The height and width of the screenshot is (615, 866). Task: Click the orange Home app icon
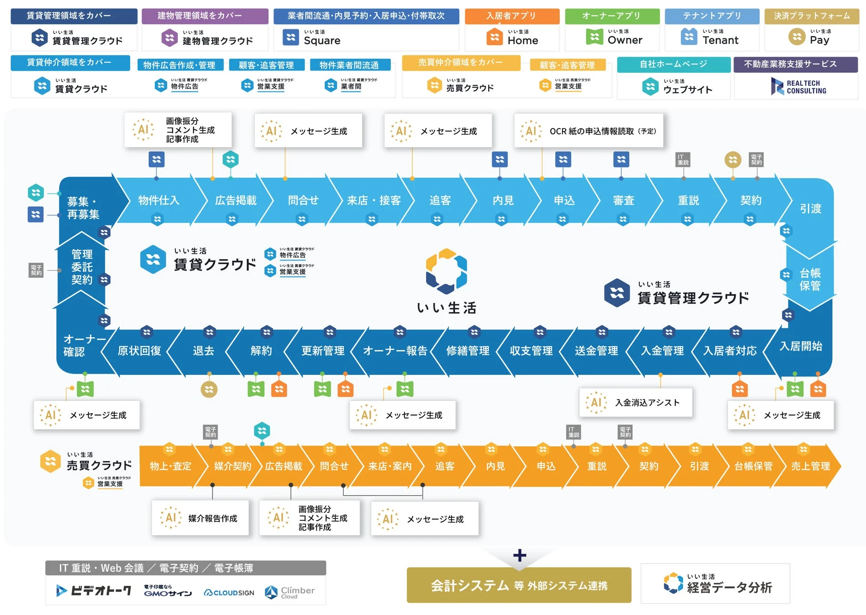pyautogui.click(x=495, y=37)
